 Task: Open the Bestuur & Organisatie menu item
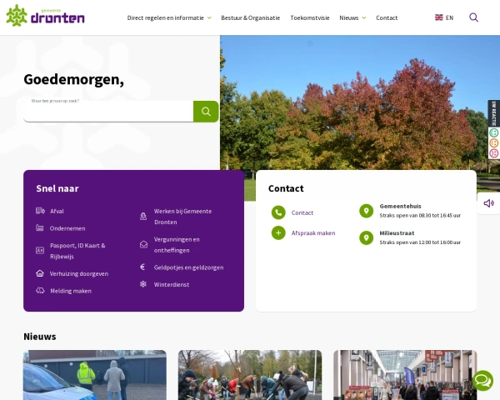(251, 17)
